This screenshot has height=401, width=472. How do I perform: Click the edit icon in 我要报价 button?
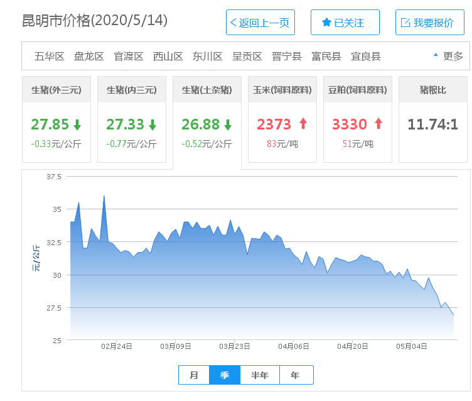405,23
